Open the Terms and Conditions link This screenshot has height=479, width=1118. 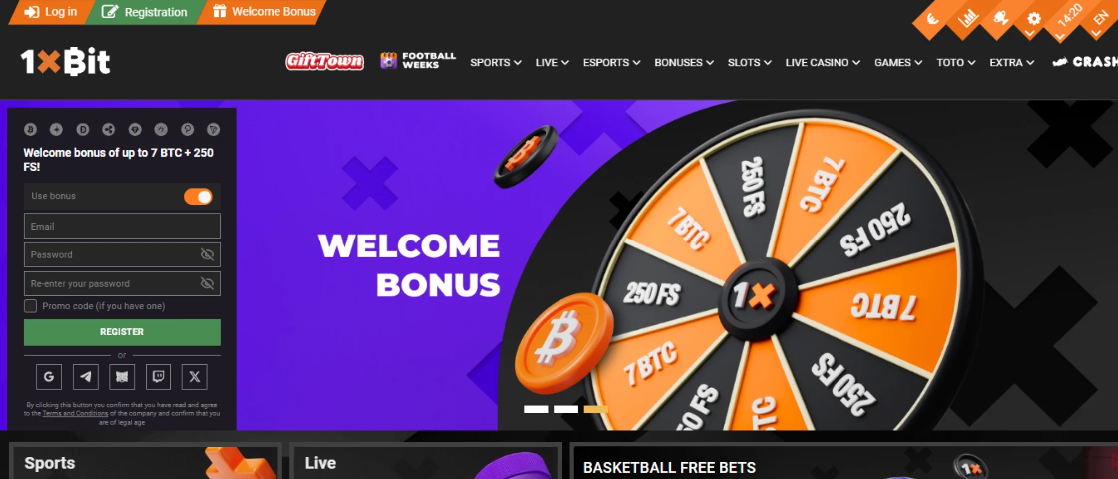tap(75, 413)
